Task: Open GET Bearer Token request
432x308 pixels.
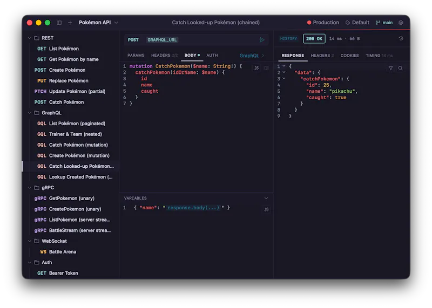Action: (x=71, y=273)
